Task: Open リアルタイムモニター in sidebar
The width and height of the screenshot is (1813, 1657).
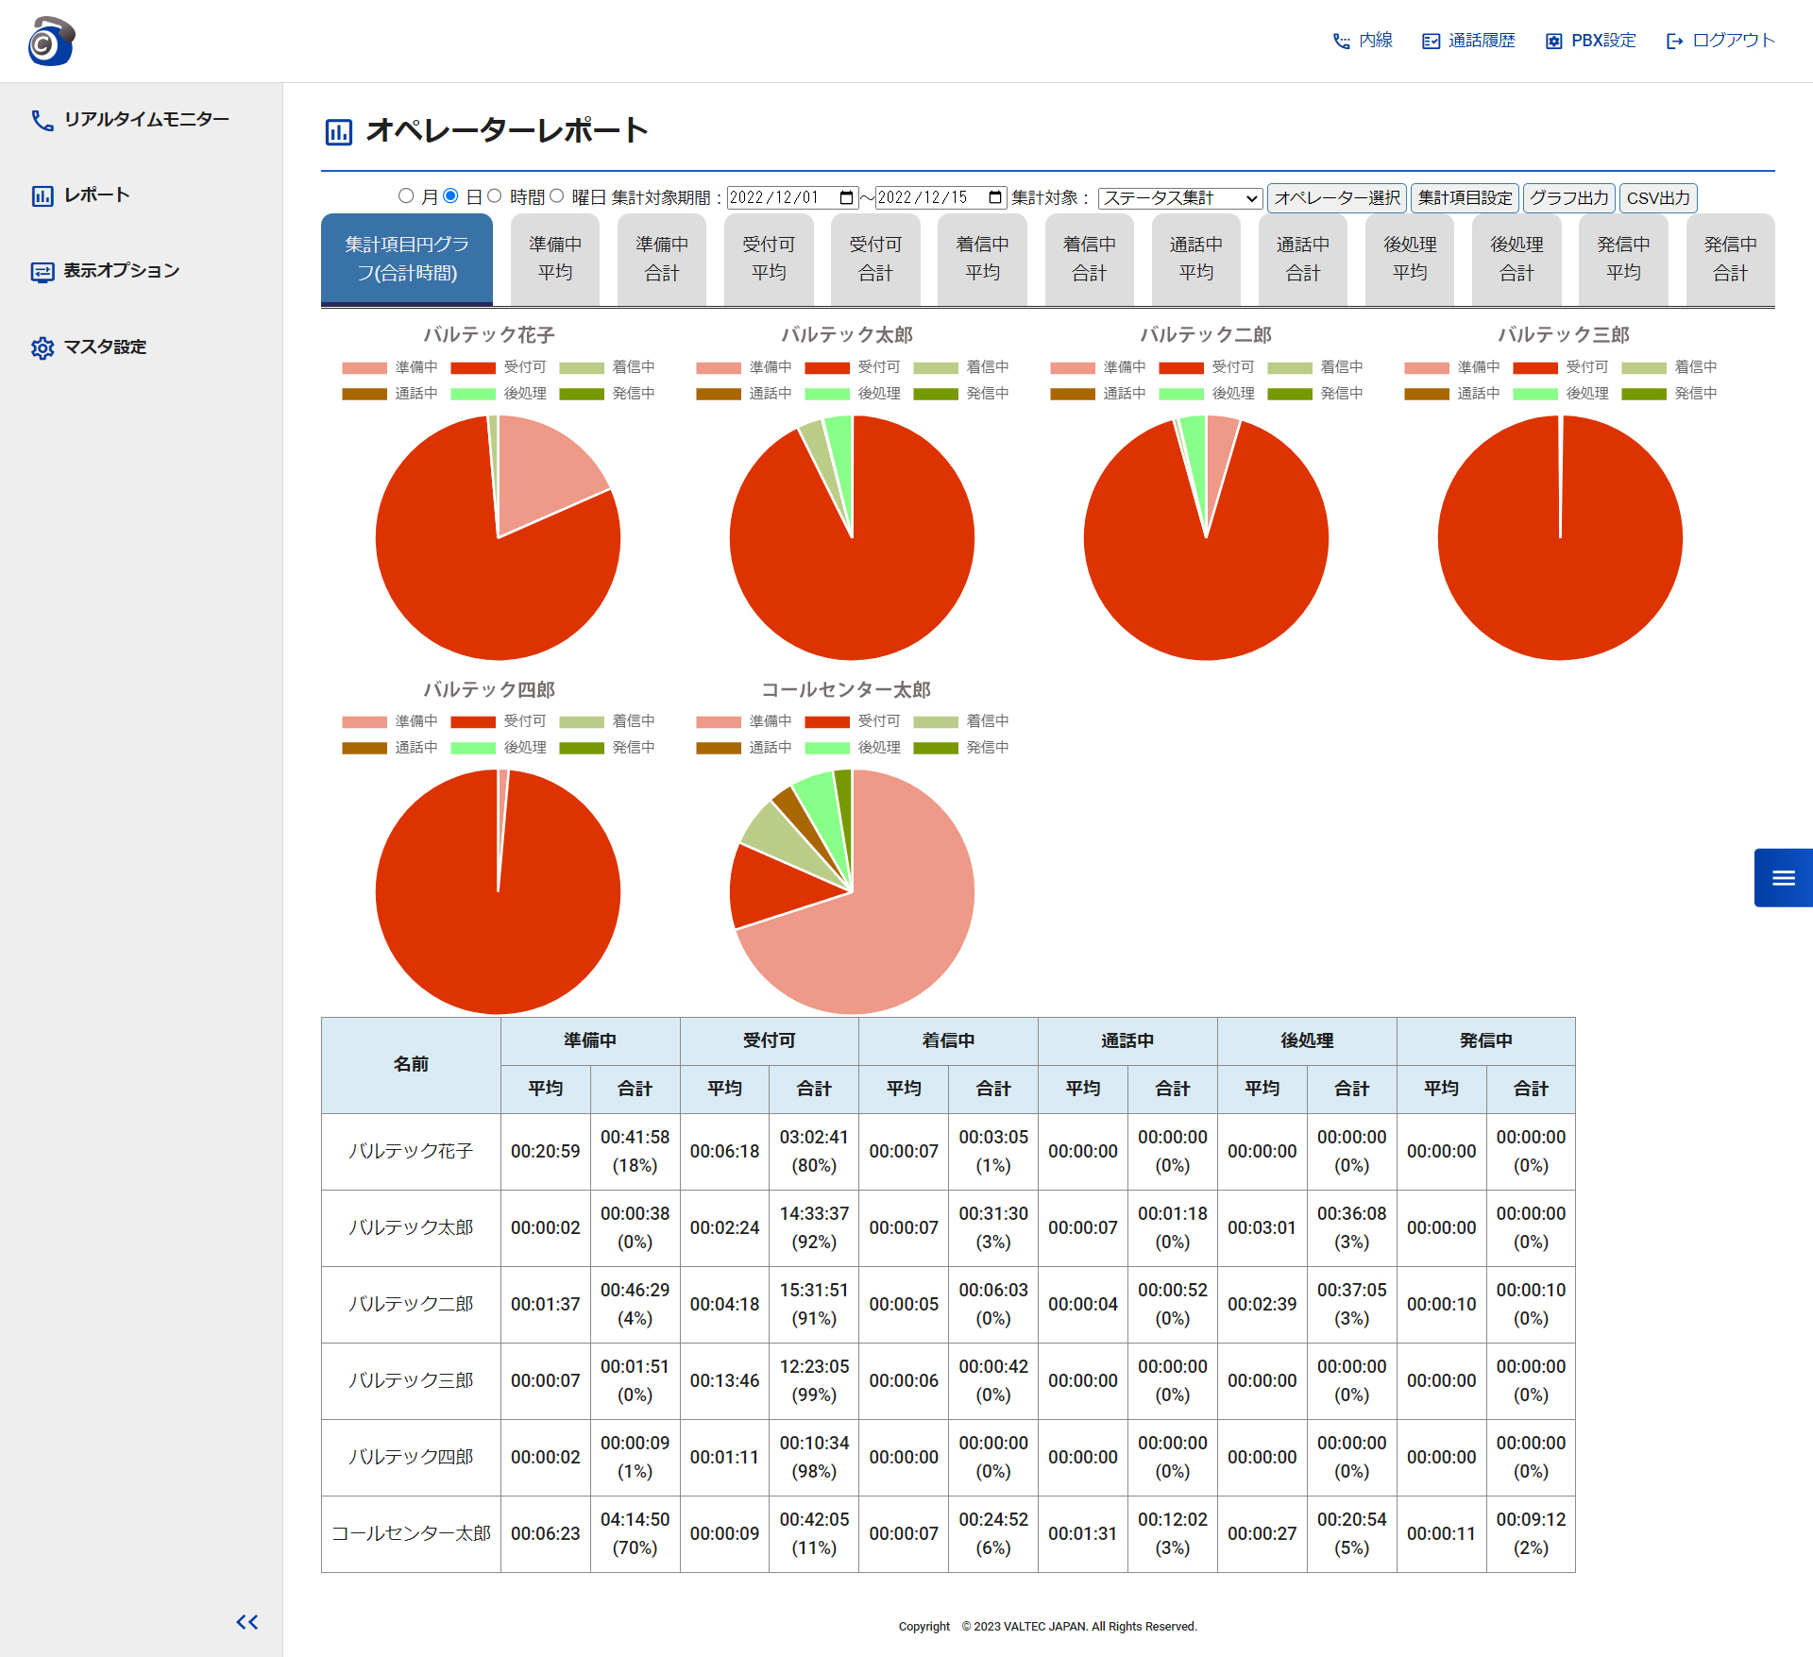Action: tap(146, 120)
